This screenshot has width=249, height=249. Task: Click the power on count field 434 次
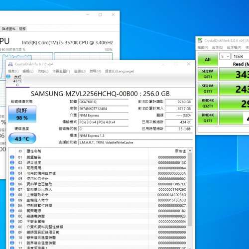tap(179, 122)
